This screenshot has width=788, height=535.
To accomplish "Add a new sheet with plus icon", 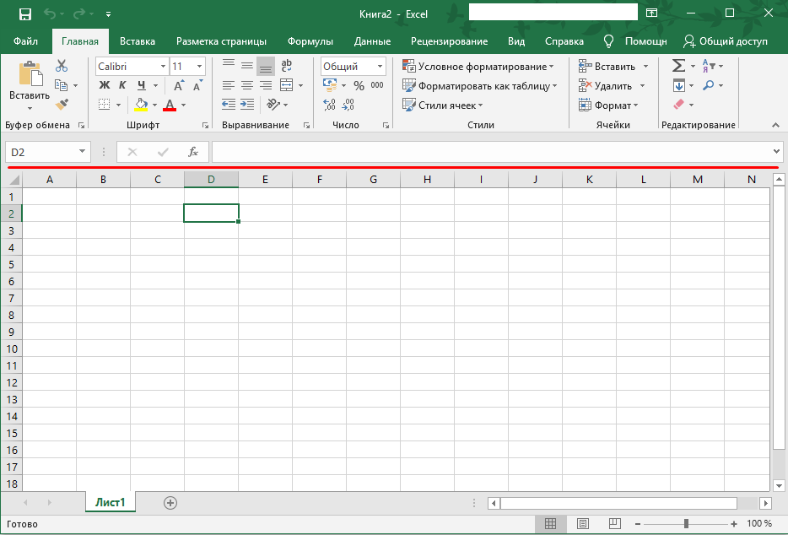I will click(170, 503).
